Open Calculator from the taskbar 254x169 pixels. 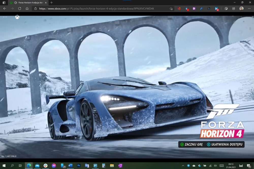tap(104, 166)
